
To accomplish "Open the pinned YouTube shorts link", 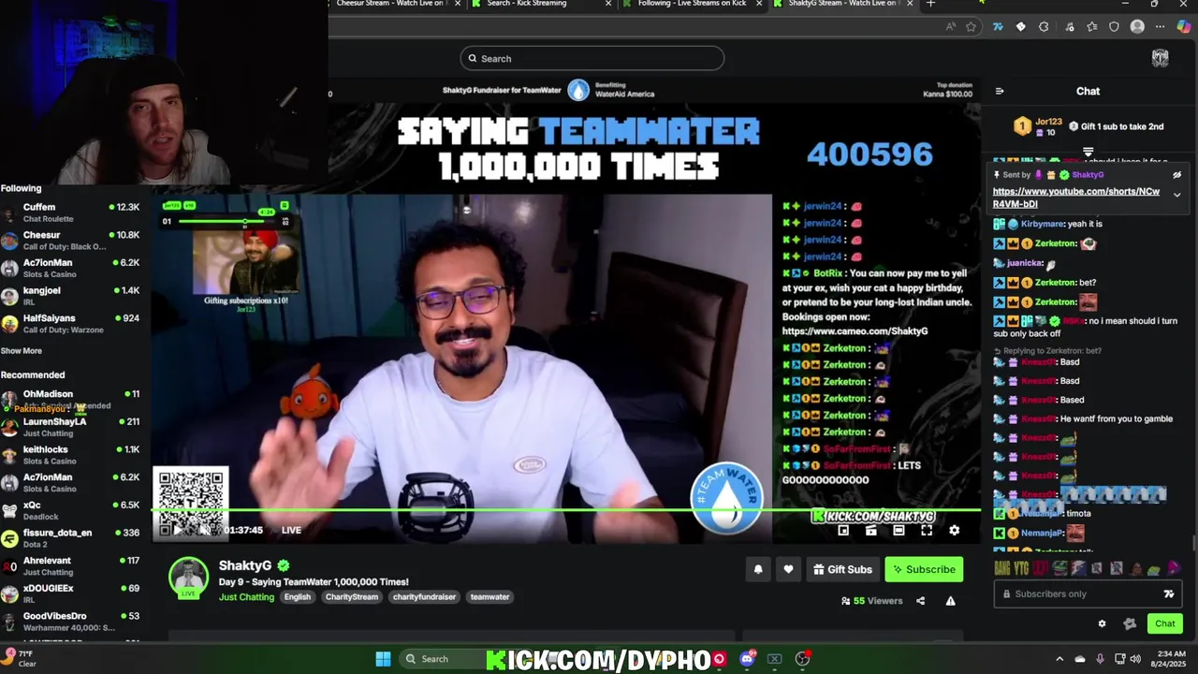I will (1075, 198).
